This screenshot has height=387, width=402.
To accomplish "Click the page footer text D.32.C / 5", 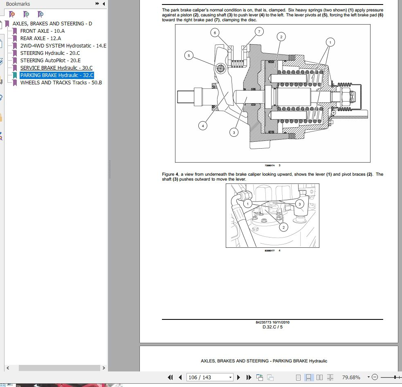I will coord(272,327).
